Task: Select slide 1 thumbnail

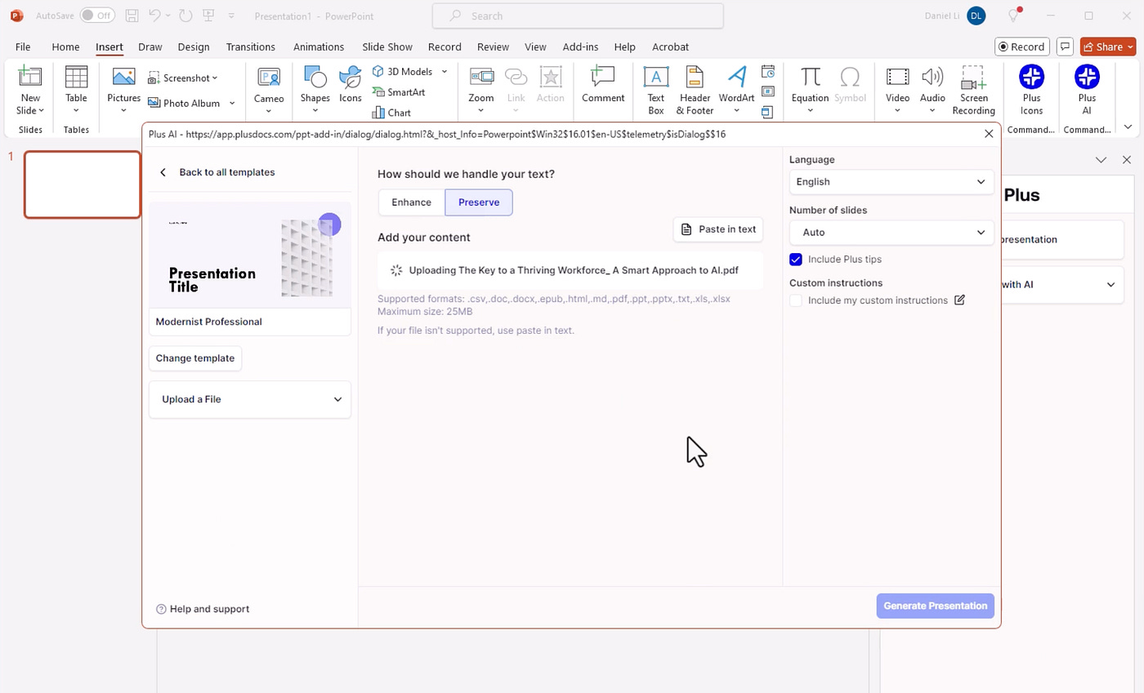Action: coord(83,184)
